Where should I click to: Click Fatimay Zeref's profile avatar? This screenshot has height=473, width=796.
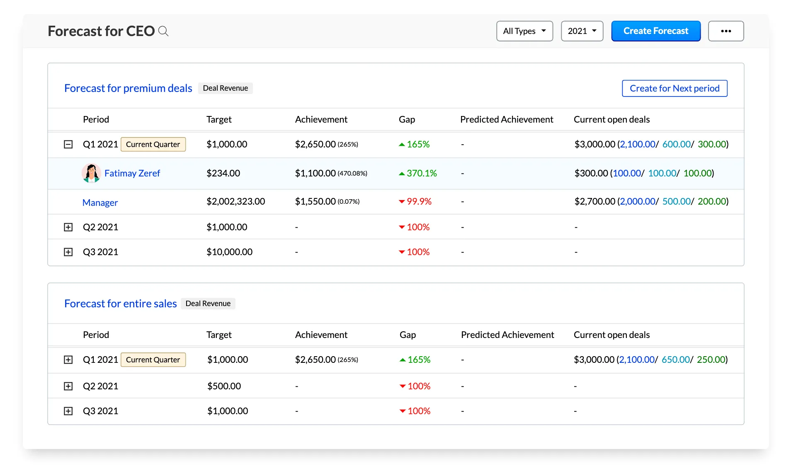[91, 173]
